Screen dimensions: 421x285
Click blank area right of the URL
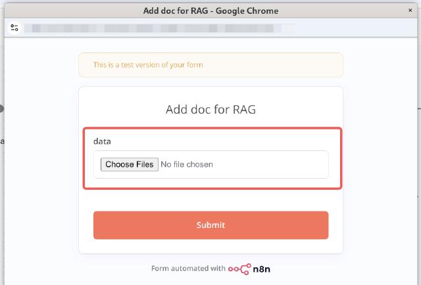355,28
